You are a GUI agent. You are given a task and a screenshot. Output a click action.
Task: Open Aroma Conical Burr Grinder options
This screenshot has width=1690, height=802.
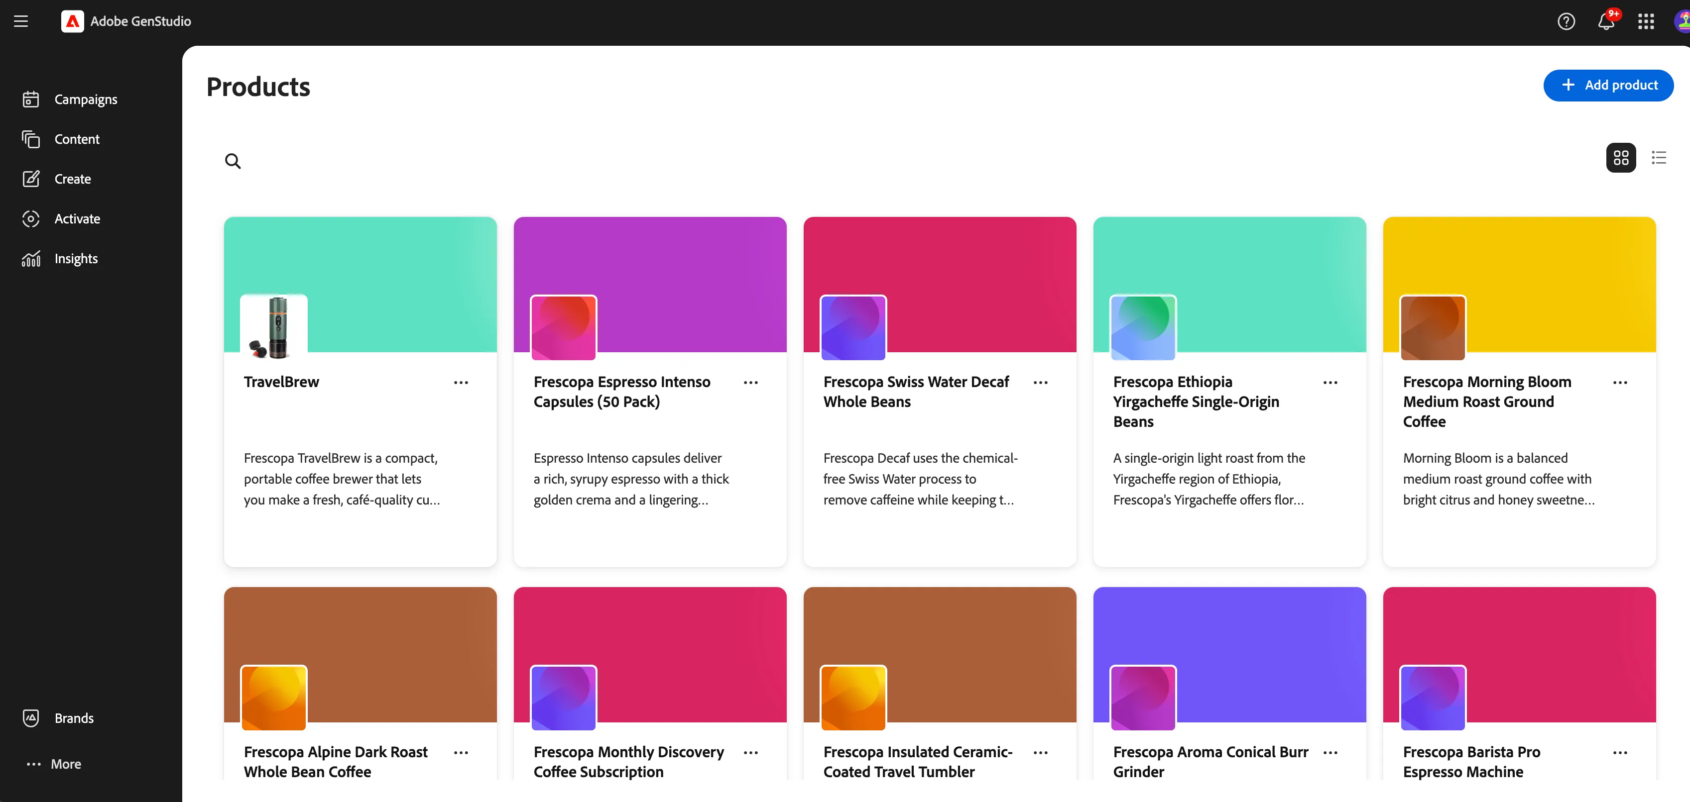1330,752
